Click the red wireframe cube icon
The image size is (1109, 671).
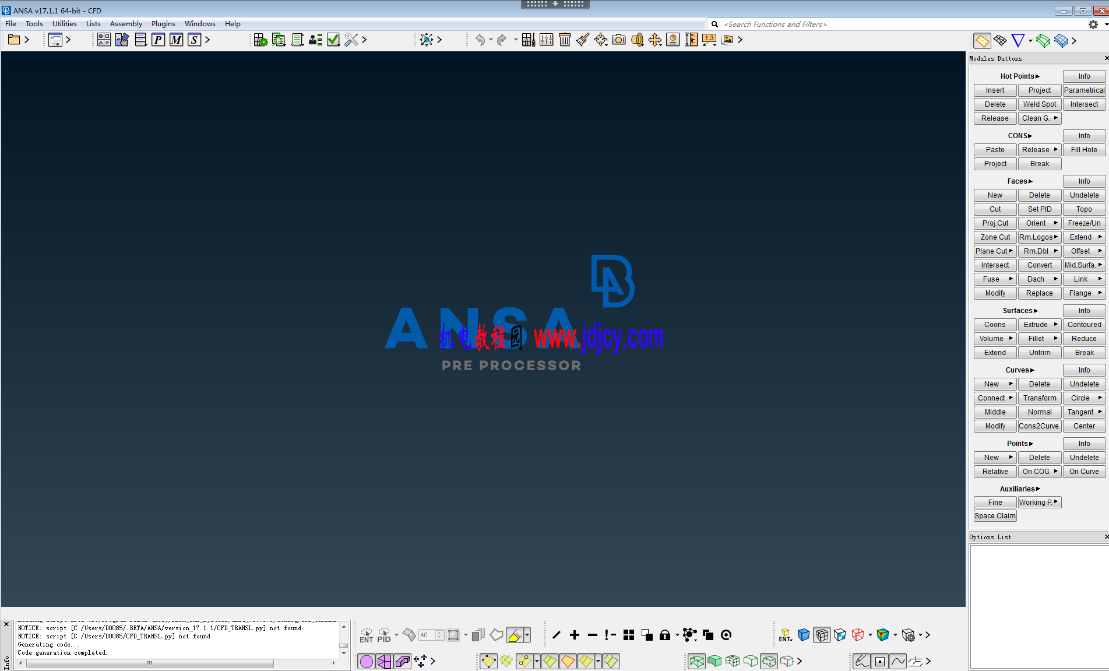(858, 635)
